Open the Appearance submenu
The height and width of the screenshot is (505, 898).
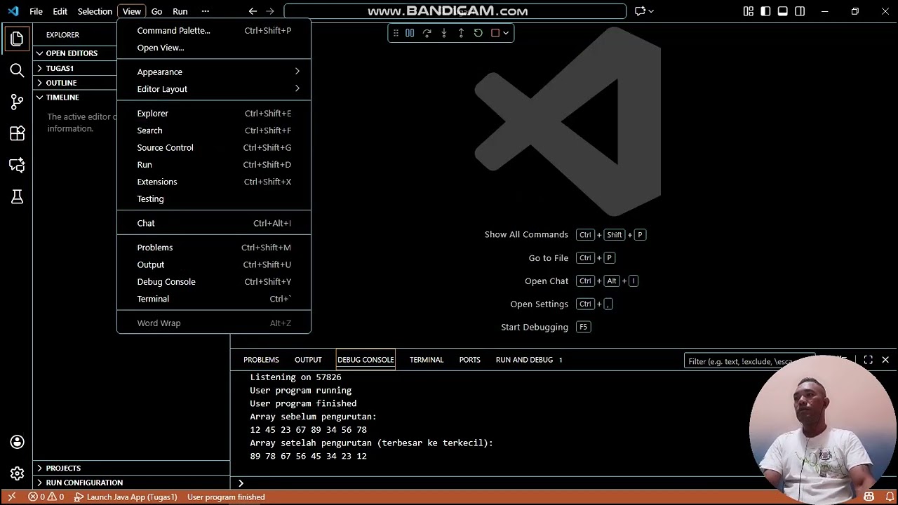[214, 72]
